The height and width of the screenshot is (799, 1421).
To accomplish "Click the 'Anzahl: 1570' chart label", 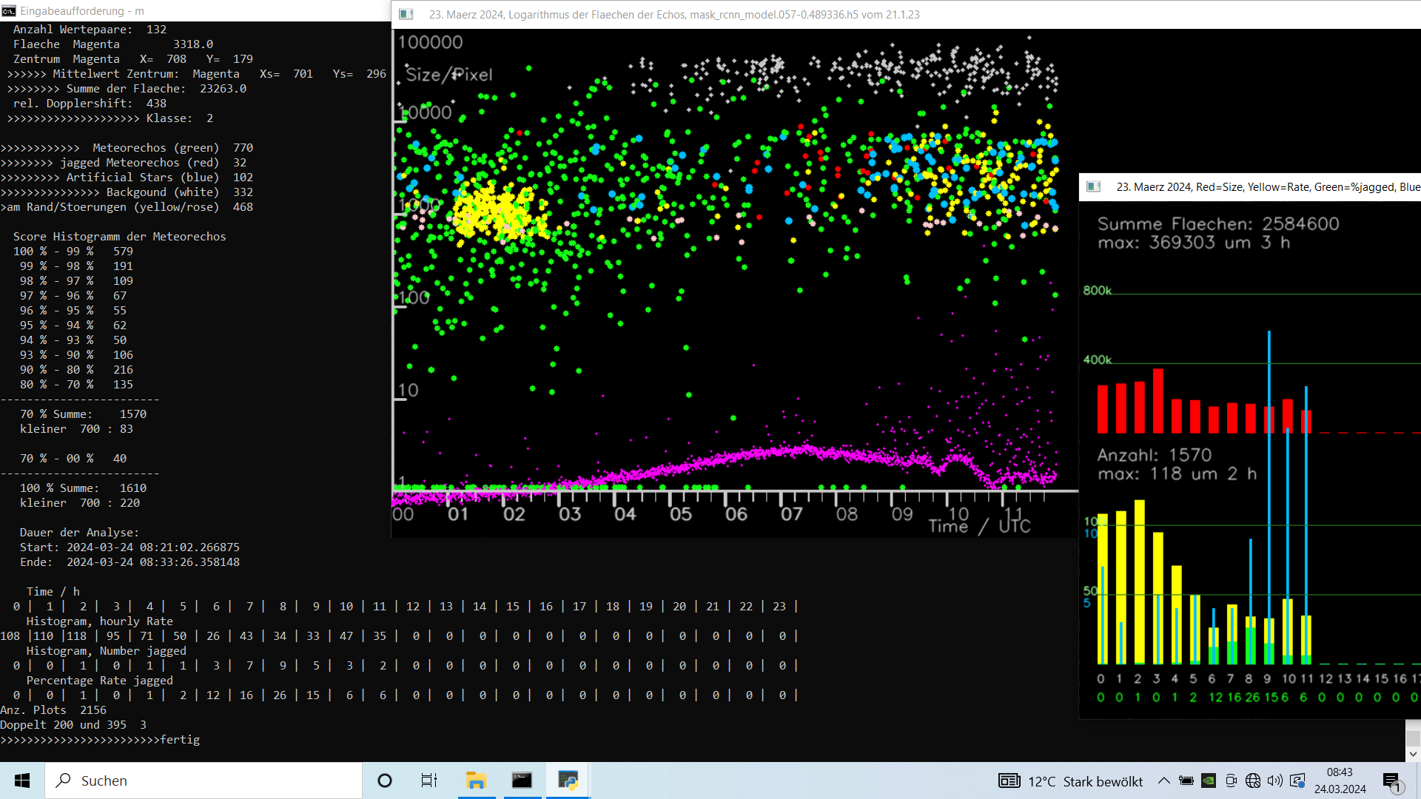I will [x=1154, y=455].
